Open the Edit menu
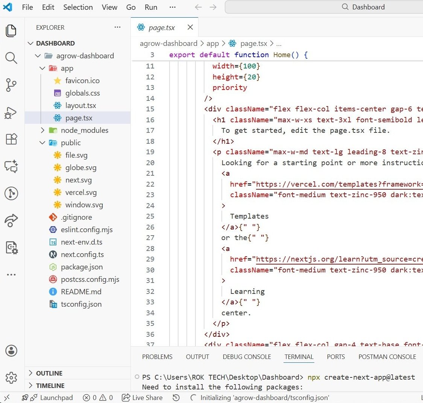Image resolution: width=423 pixels, height=403 pixels. (48, 7)
